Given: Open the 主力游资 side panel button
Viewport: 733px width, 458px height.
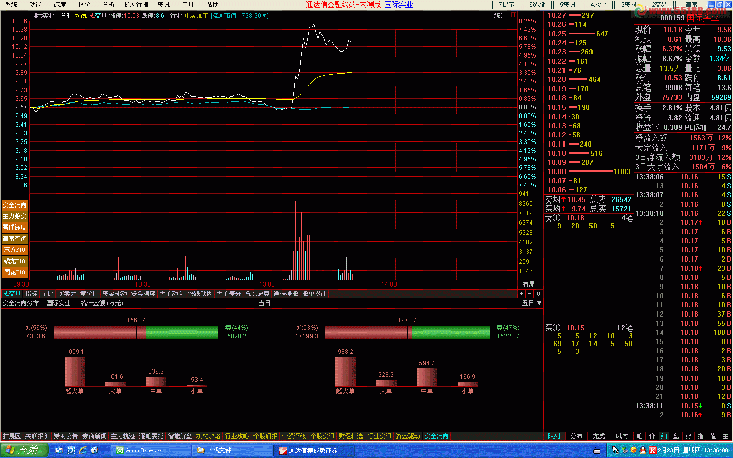Looking at the screenshot, I should tap(15, 216).
